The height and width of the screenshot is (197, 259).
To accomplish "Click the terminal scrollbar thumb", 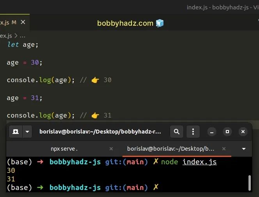I will click(x=250, y=183).
